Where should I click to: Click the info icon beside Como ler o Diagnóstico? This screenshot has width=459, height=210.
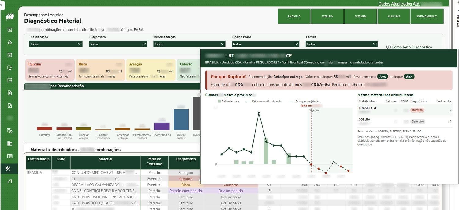pyautogui.click(x=389, y=47)
